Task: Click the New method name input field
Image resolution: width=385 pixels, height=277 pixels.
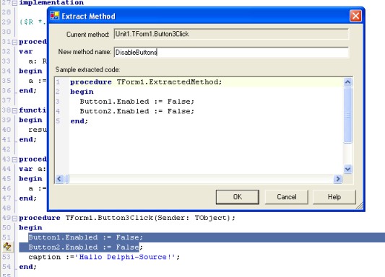Action: click(231, 52)
